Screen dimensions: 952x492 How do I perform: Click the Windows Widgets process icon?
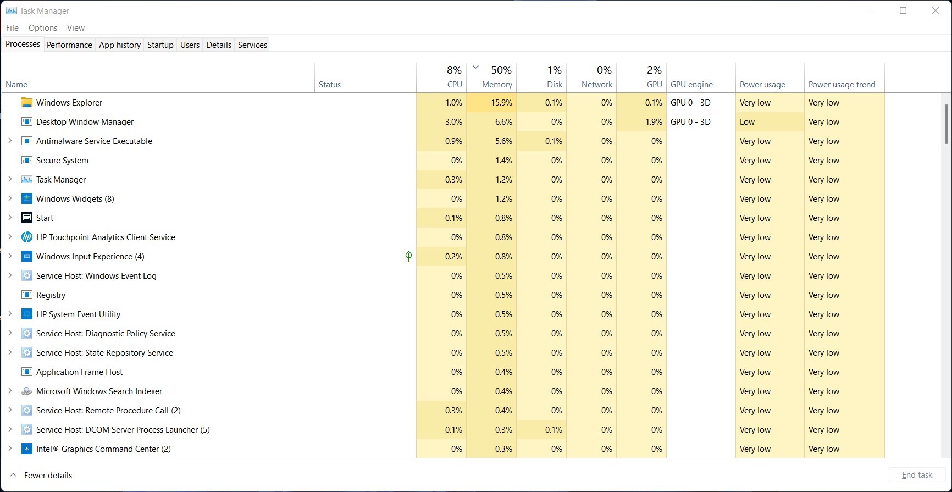26,199
